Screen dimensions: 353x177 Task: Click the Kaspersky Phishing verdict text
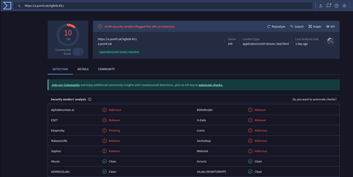point(114,131)
